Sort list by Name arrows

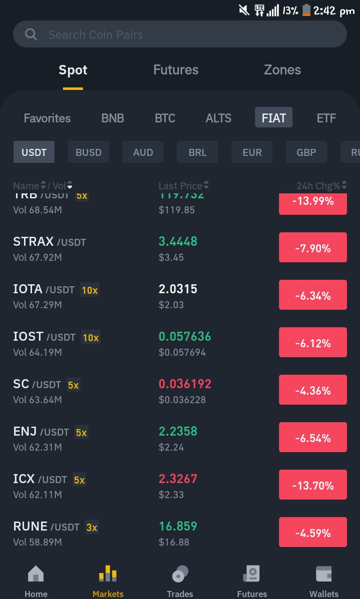pos(43,185)
